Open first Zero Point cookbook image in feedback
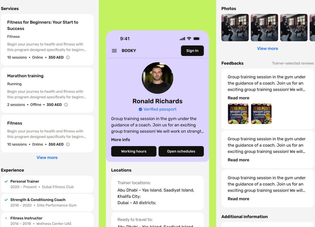This screenshot has width=315, height=227. 238,114
